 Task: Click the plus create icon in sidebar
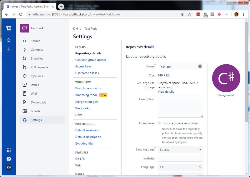tap(9, 49)
